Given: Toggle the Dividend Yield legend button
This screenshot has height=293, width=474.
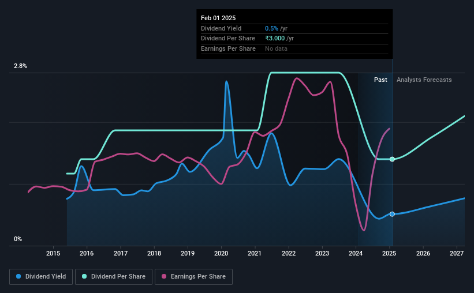Looking at the screenshot, I should click(x=41, y=277).
